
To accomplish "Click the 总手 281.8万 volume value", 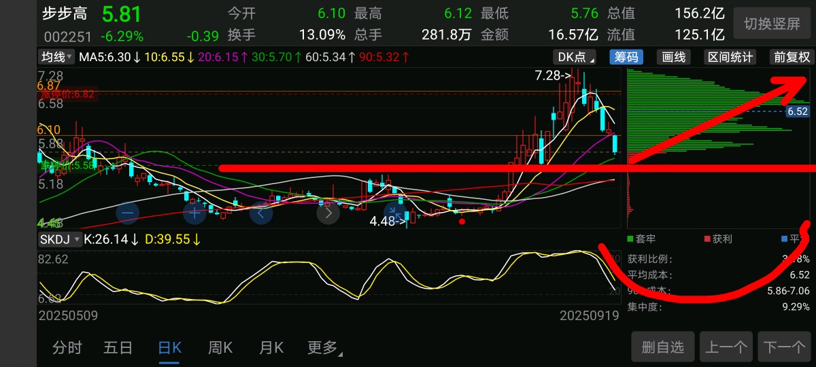I will tap(446, 35).
